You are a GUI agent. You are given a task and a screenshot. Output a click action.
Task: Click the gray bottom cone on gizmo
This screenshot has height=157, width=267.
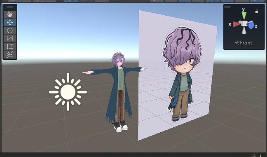tap(244, 30)
